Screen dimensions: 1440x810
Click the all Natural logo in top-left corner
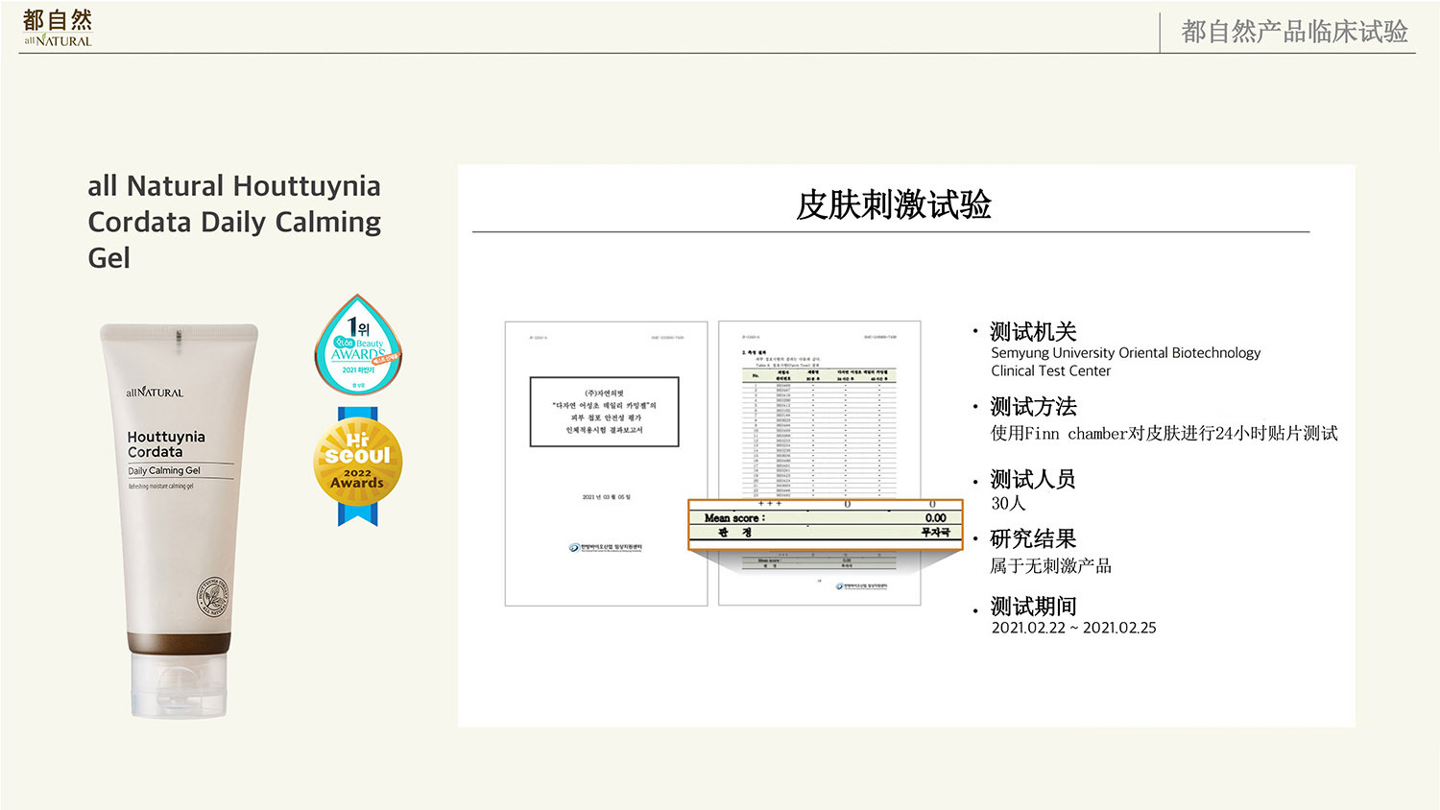click(x=58, y=28)
